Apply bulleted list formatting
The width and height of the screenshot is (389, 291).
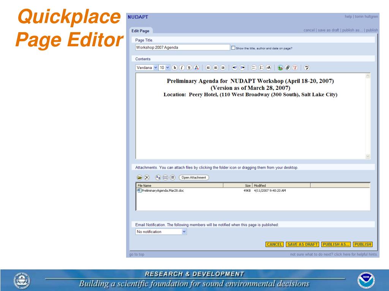(x=254, y=67)
